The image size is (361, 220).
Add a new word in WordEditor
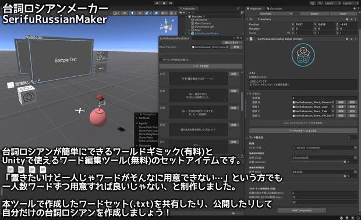[x=200, y=66]
